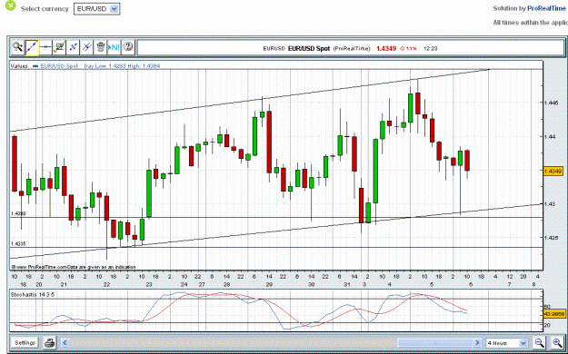Click the Settings button

tap(25, 342)
